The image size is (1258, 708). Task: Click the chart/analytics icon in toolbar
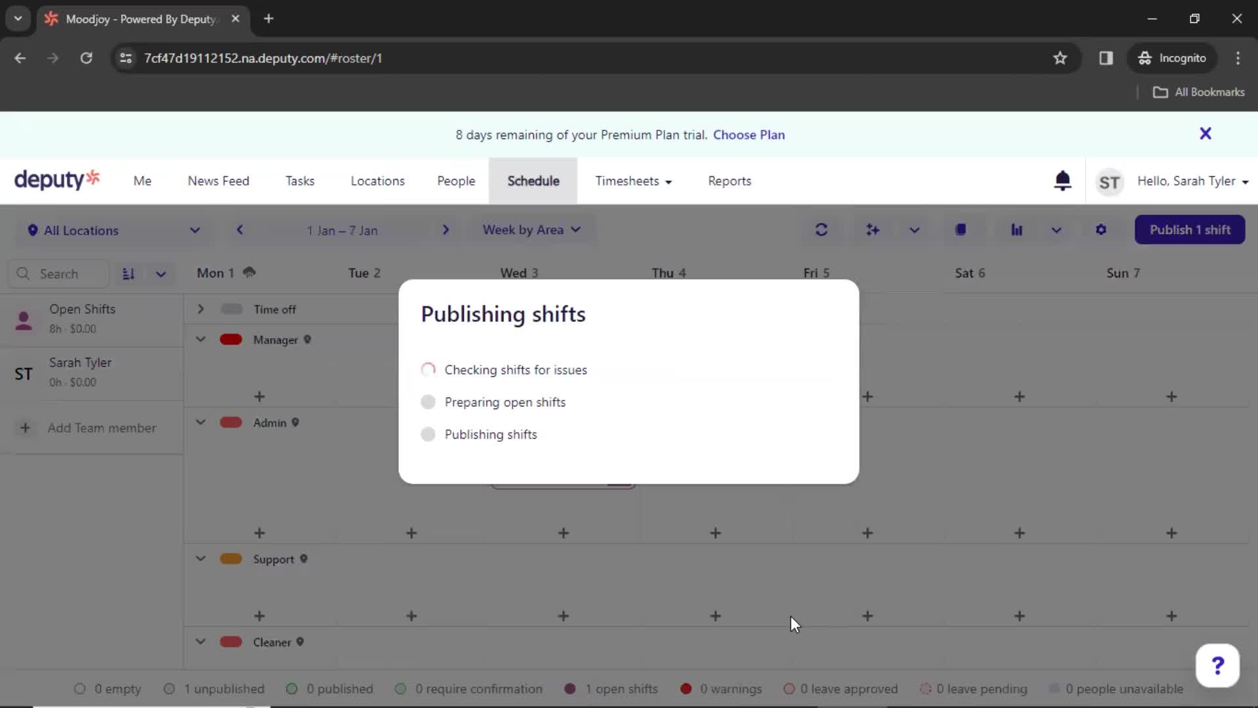point(1017,229)
